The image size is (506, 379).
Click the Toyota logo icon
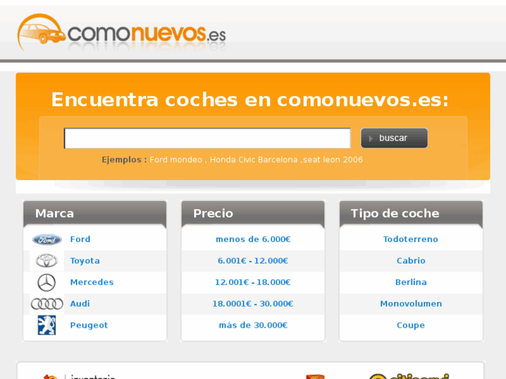coord(47,261)
